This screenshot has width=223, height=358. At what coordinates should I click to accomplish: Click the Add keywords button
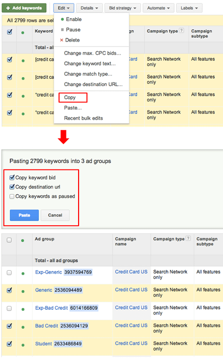24,8
